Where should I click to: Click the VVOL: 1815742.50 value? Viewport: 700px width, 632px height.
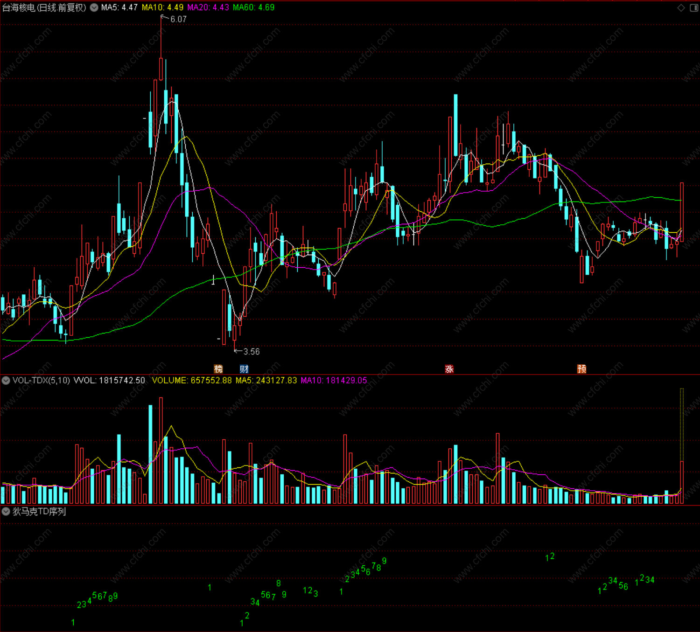pyautogui.click(x=110, y=381)
